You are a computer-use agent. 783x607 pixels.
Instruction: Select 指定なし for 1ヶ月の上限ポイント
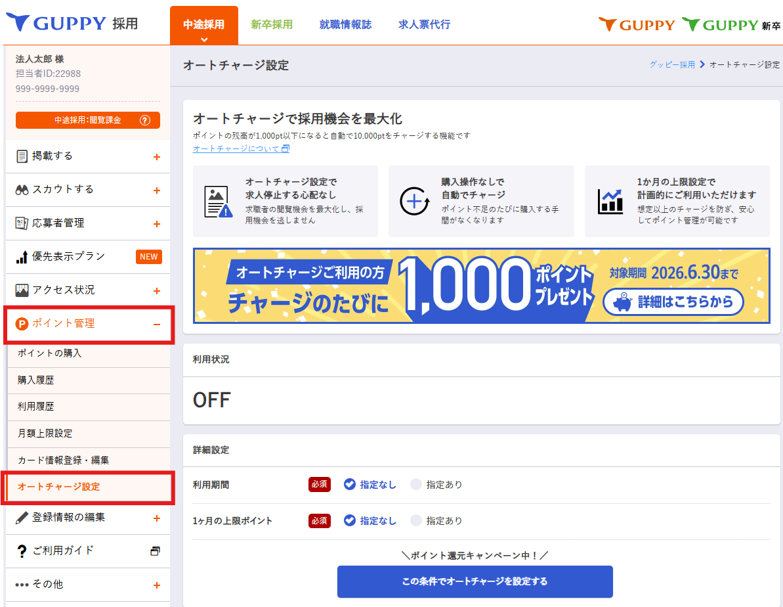click(370, 520)
